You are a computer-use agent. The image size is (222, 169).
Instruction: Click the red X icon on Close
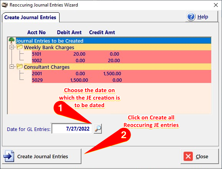[x=188, y=156]
